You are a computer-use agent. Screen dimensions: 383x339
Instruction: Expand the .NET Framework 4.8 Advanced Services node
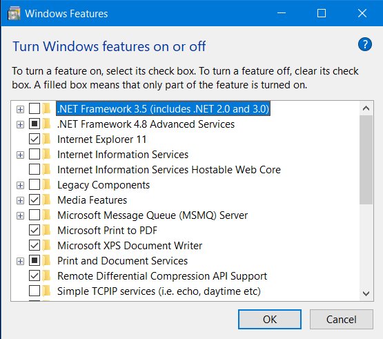20,125
